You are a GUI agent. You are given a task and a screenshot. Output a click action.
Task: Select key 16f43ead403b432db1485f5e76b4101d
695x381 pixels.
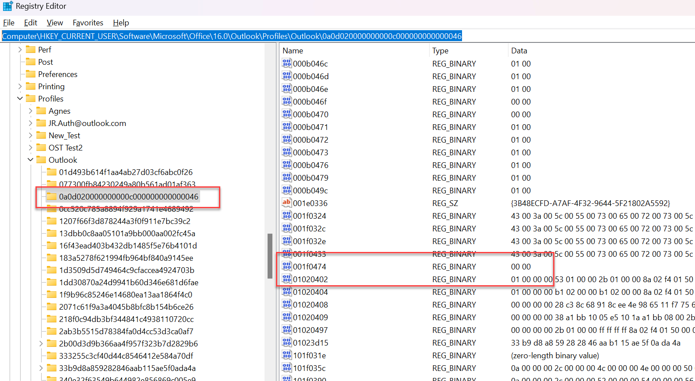[128, 246]
